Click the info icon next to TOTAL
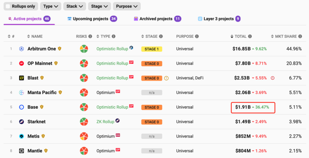Screen dimensions: 309x158 pyautogui.click(x=250, y=36)
